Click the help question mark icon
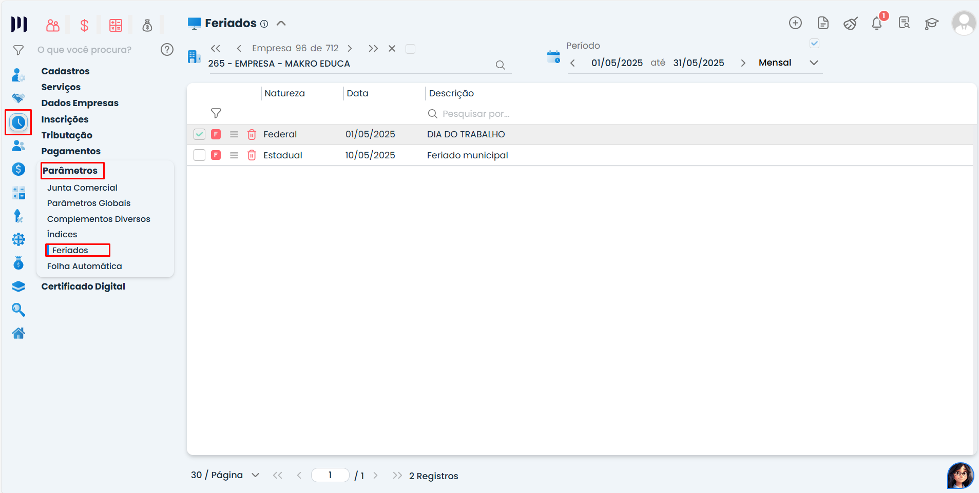This screenshot has width=979, height=493. [x=167, y=50]
